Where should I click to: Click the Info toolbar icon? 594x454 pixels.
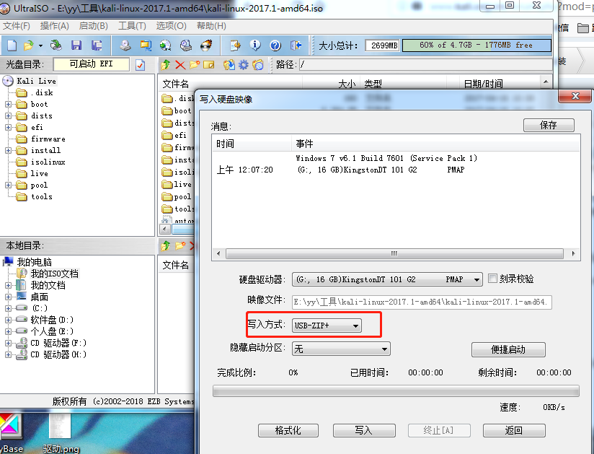[255, 45]
